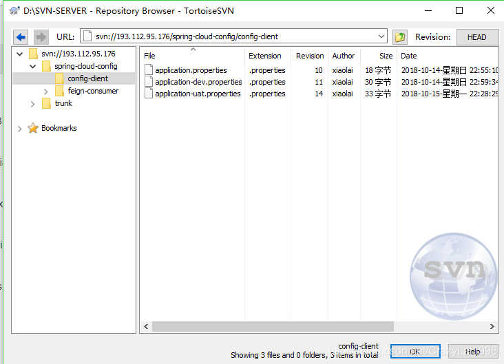Screen dimensions: 504x364
Task: Collapse the svn://193.112.95.176 root node
Action: pyautogui.click(x=19, y=54)
